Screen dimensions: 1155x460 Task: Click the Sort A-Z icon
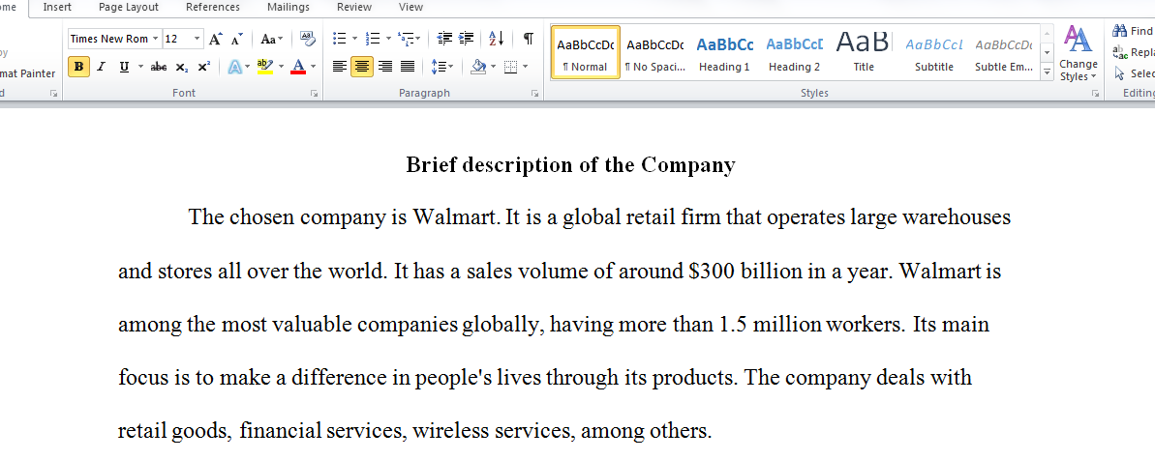pyautogui.click(x=497, y=39)
